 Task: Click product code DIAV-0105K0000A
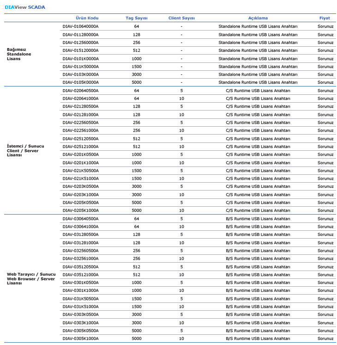point(80,82)
